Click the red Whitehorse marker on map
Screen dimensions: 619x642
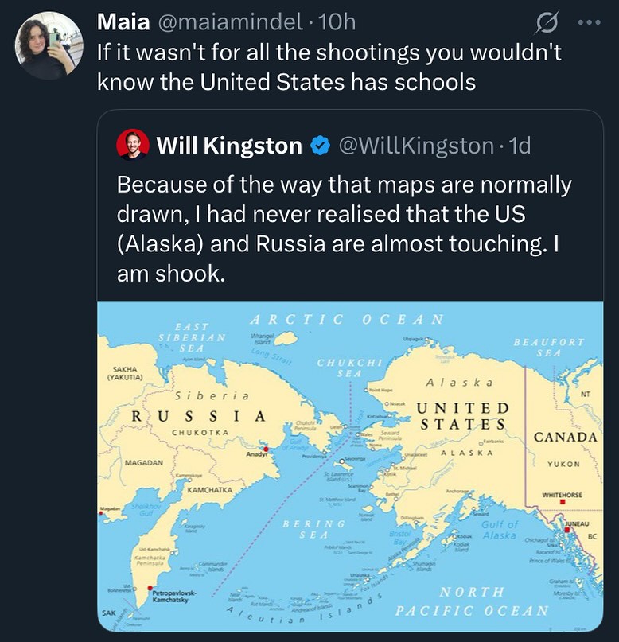click(563, 503)
